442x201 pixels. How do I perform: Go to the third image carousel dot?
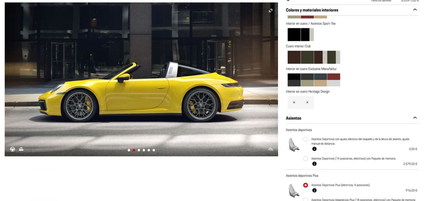click(139, 150)
